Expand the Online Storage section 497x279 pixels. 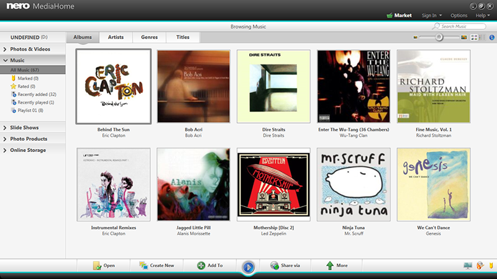click(x=33, y=150)
